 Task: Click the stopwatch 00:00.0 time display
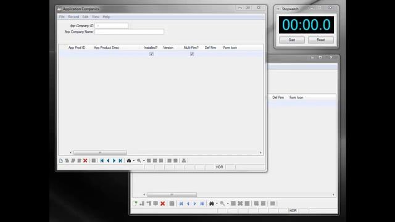306,25
